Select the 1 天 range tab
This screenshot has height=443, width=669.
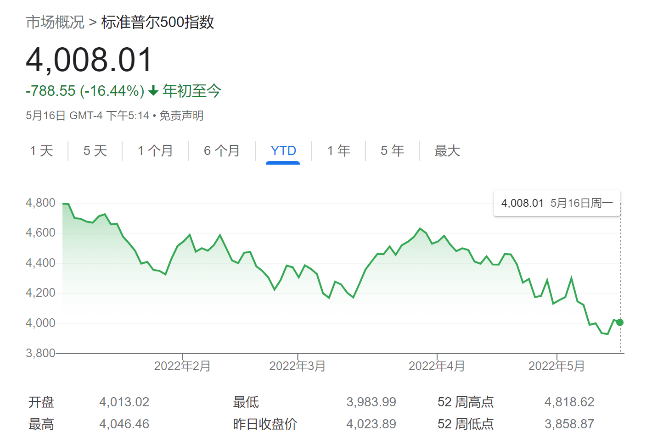pos(41,150)
